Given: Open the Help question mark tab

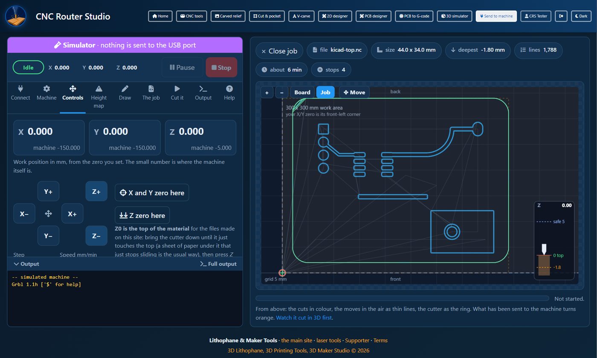Looking at the screenshot, I should click(x=229, y=93).
